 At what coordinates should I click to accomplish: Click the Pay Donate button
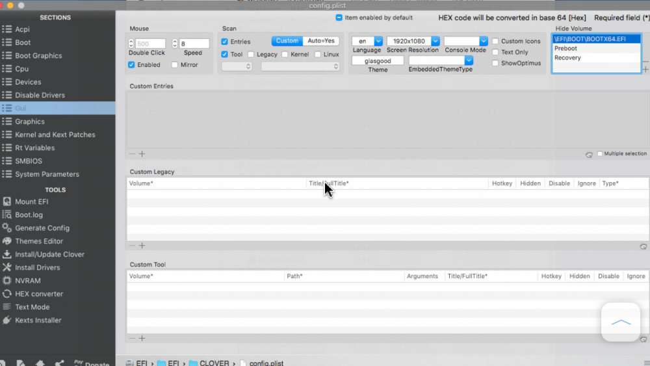pos(92,363)
